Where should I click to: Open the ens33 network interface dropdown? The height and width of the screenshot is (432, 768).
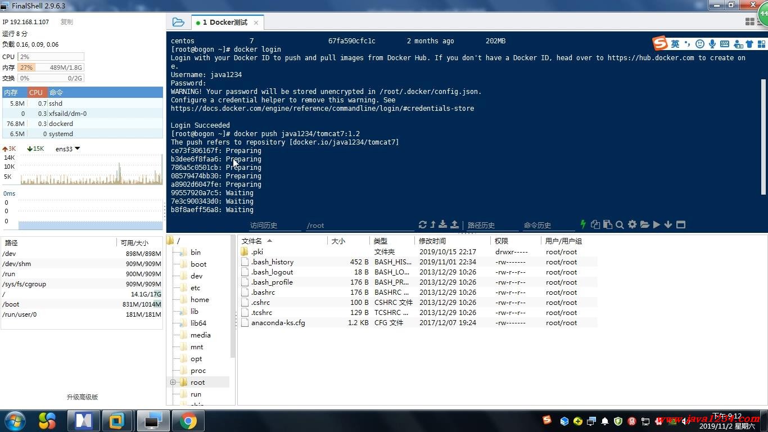(x=68, y=148)
